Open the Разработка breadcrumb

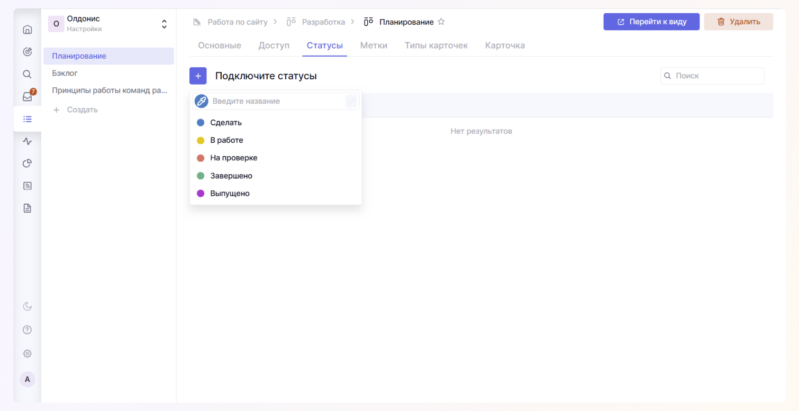click(323, 22)
